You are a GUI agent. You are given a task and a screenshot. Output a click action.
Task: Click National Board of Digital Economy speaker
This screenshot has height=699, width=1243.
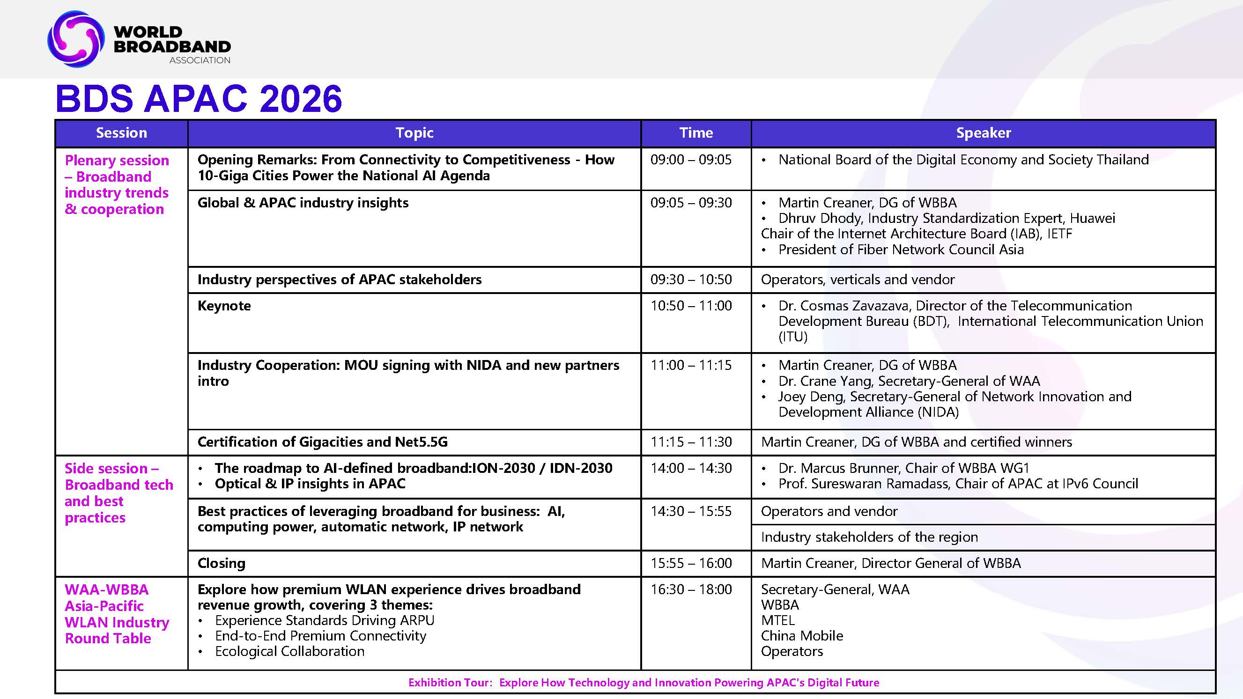[x=963, y=160]
